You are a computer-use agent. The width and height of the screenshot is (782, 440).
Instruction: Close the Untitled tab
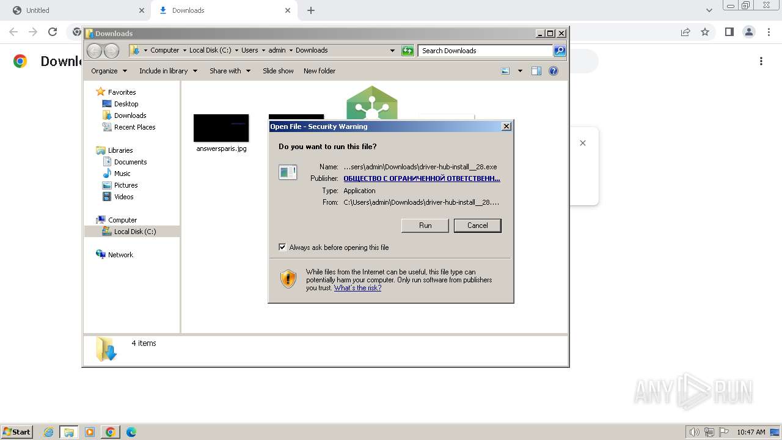tap(142, 10)
